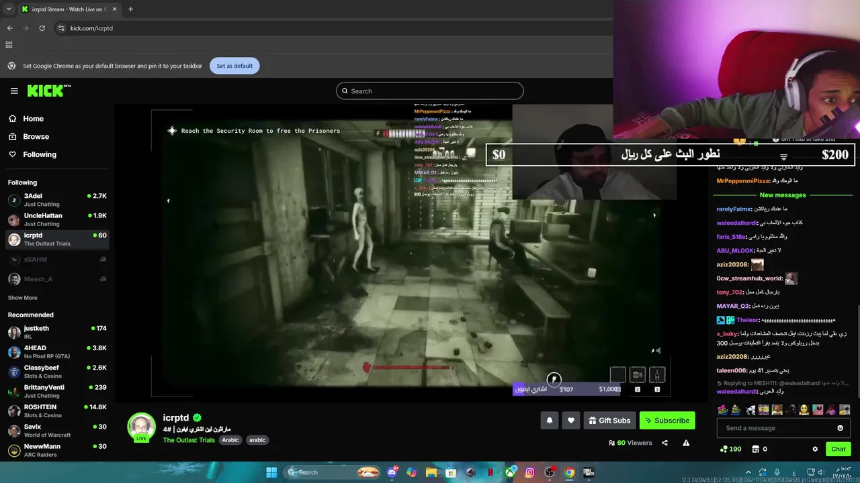Open ROSHTEIN recommended channel

(x=57, y=411)
